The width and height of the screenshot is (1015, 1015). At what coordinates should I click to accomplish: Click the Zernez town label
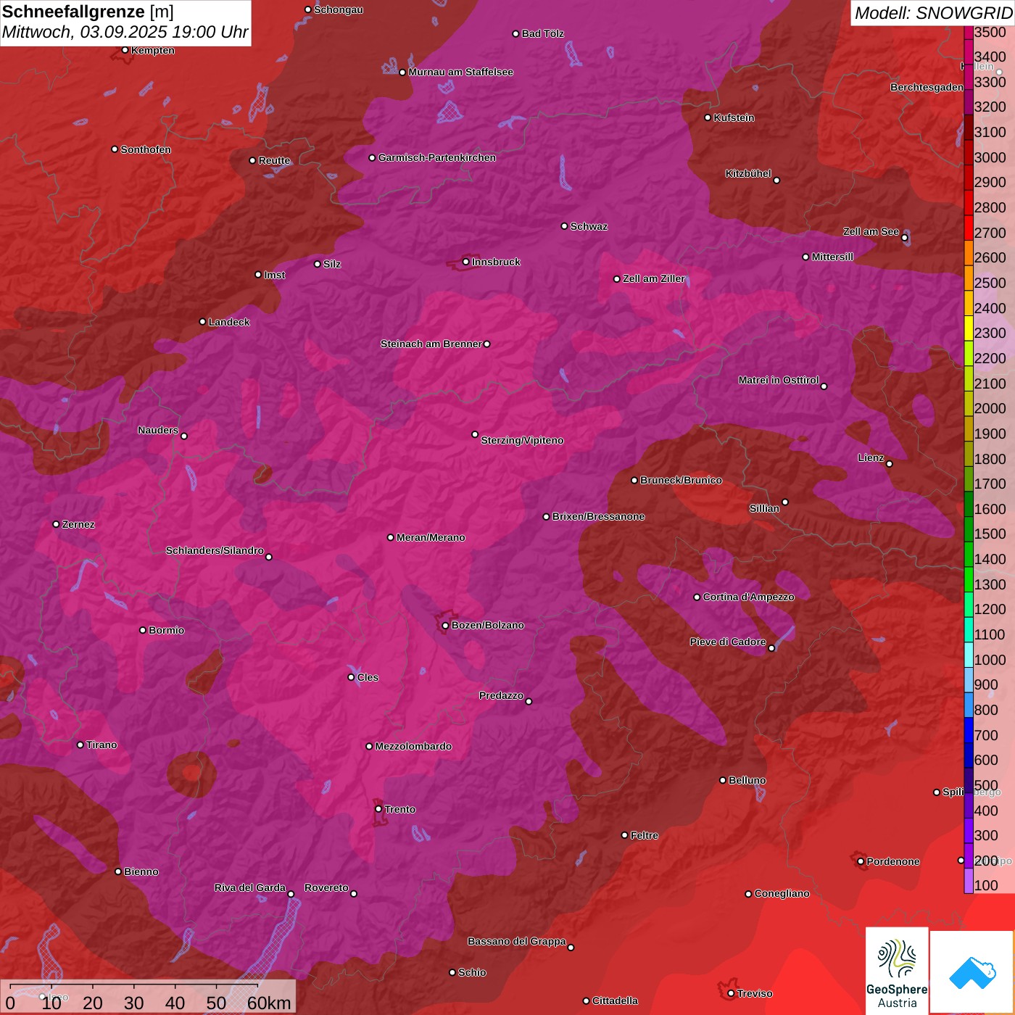point(78,524)
